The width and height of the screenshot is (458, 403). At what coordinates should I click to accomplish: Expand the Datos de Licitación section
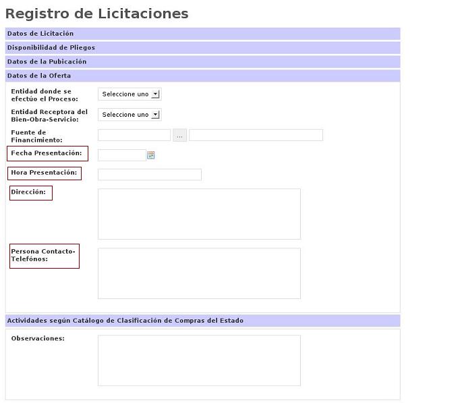coord(40,34)
